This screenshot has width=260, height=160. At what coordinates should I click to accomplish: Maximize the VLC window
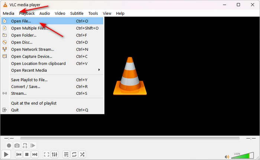(x=238, y=5)
